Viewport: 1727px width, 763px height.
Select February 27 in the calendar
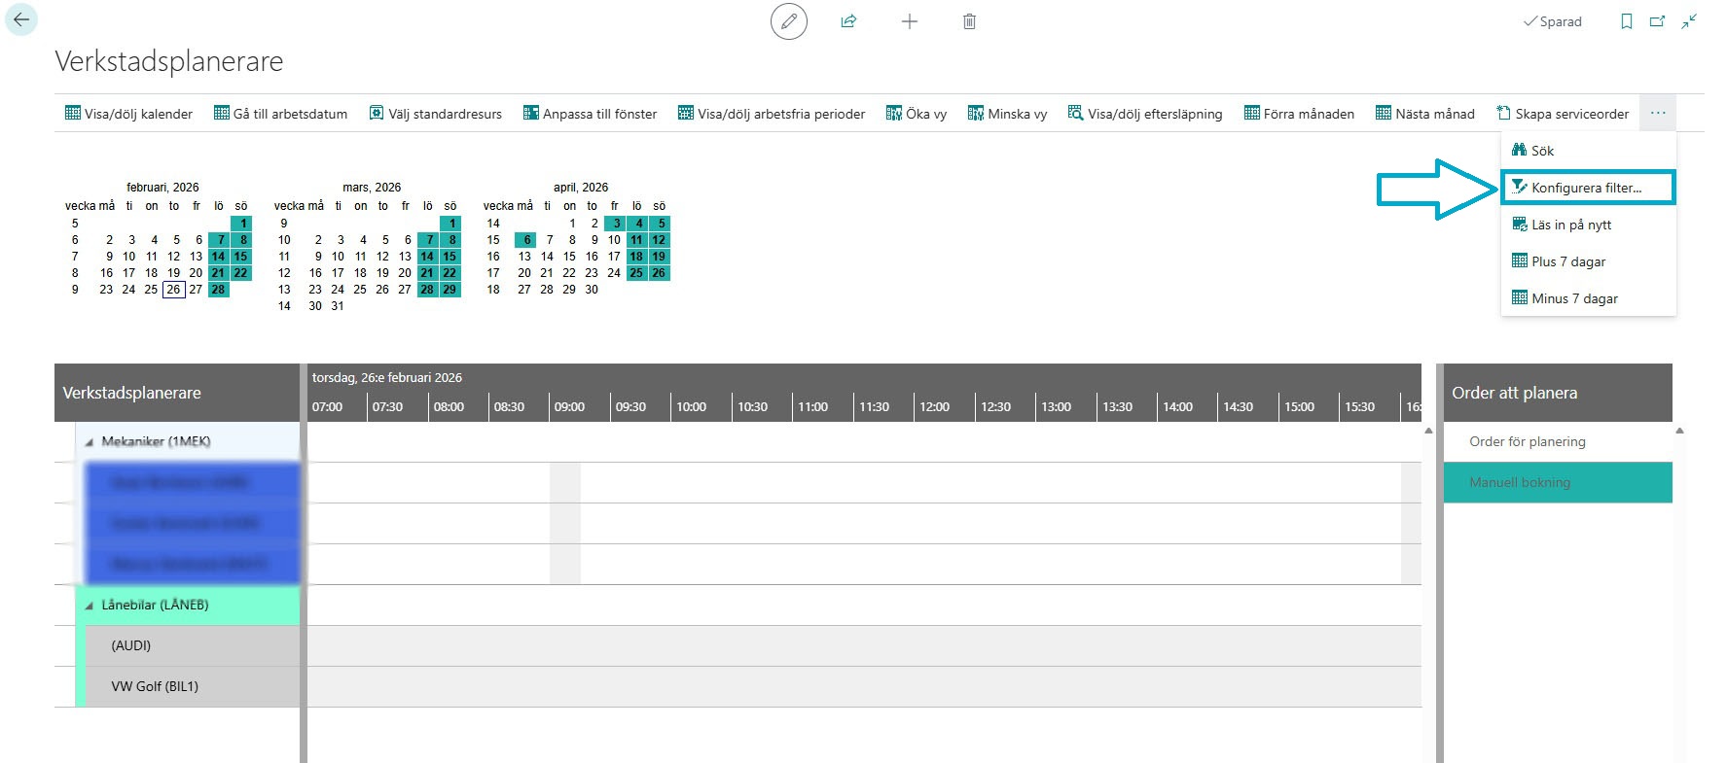(x=196, y=290)
